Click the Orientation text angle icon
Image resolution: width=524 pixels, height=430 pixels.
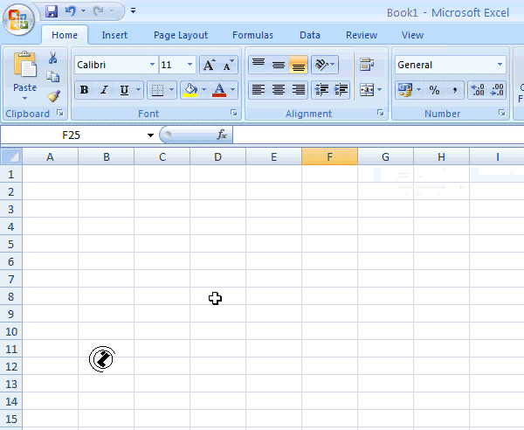pyautogui.click(x=321, y=65)
